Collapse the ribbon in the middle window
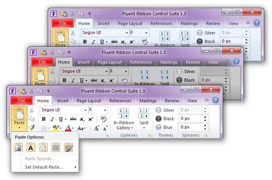 (x=227, y=61)
